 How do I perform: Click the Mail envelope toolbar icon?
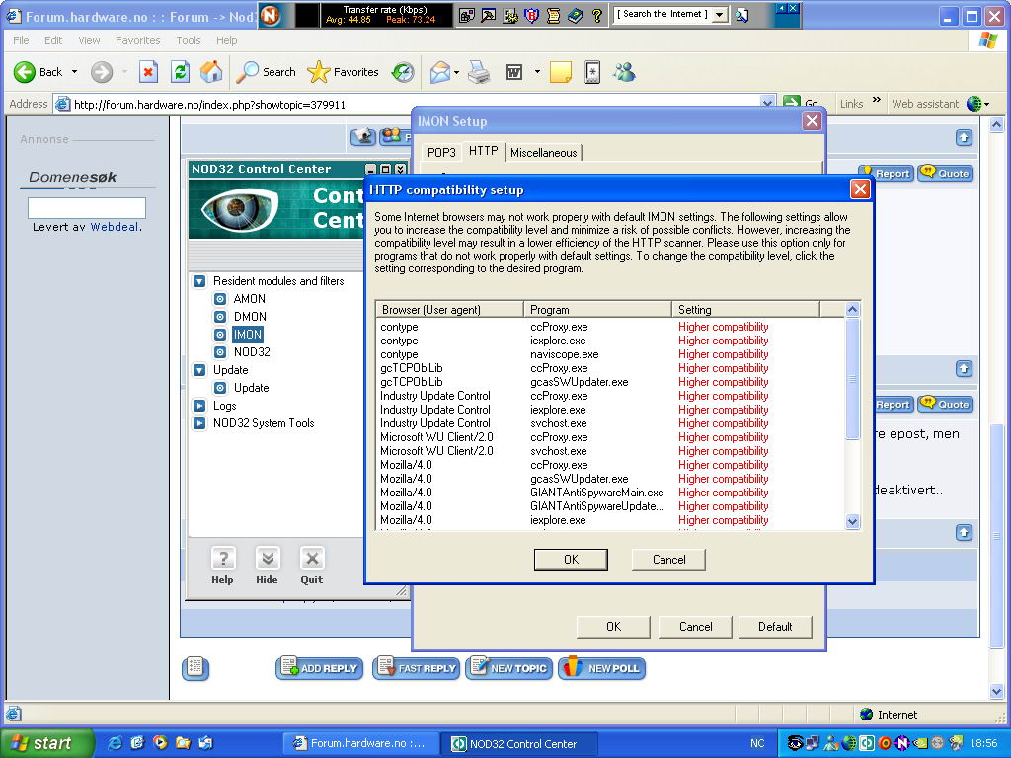[440, 72]
